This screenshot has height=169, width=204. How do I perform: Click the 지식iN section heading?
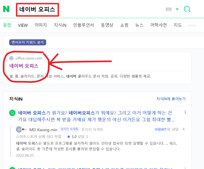tap(16, 99)
